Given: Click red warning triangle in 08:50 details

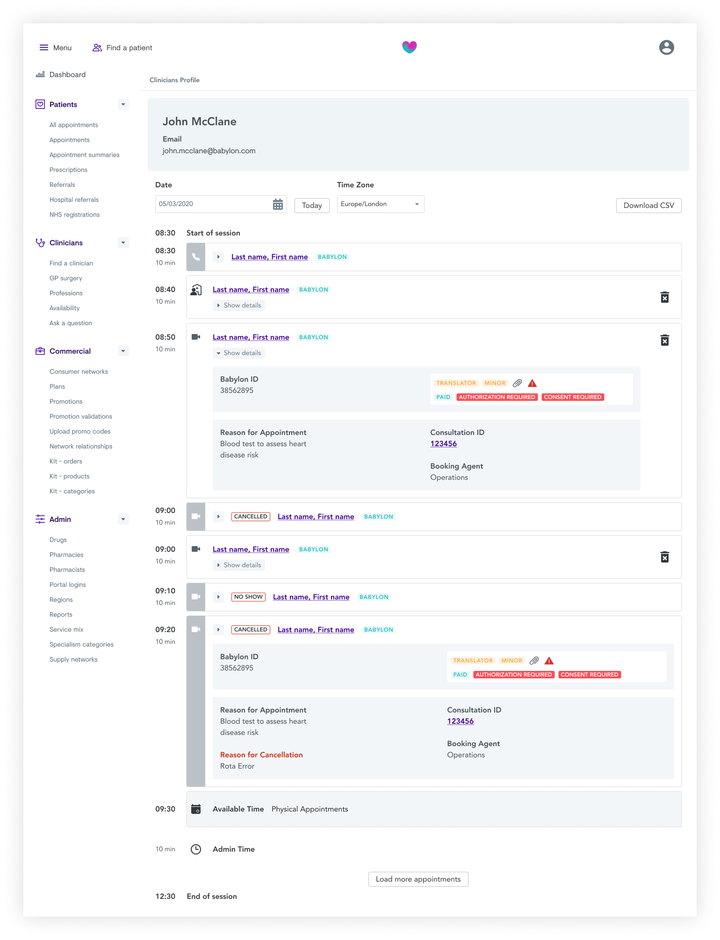Looking at the screenshot, I should coord(532,383).
